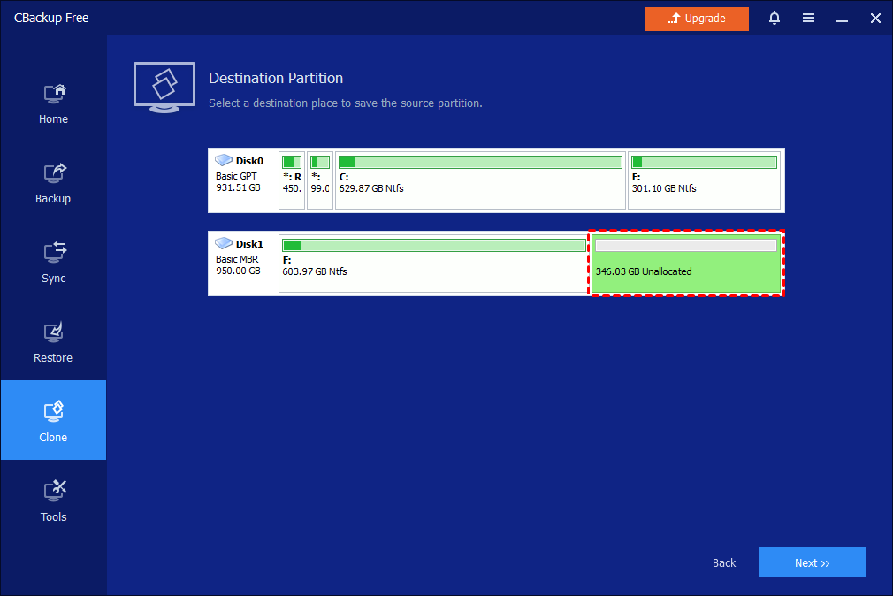Choose the F: 603.97 GB Ntfs partition
Screen dimensions: 893x596
(432, 264)
